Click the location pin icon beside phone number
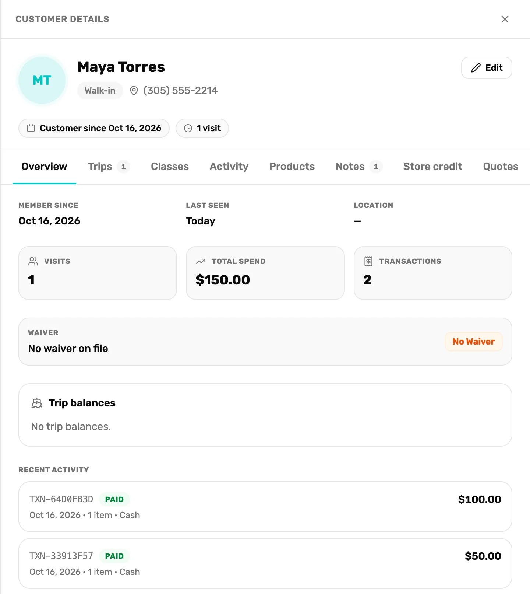The image size is (530, 594). click(x=134, y=91)
